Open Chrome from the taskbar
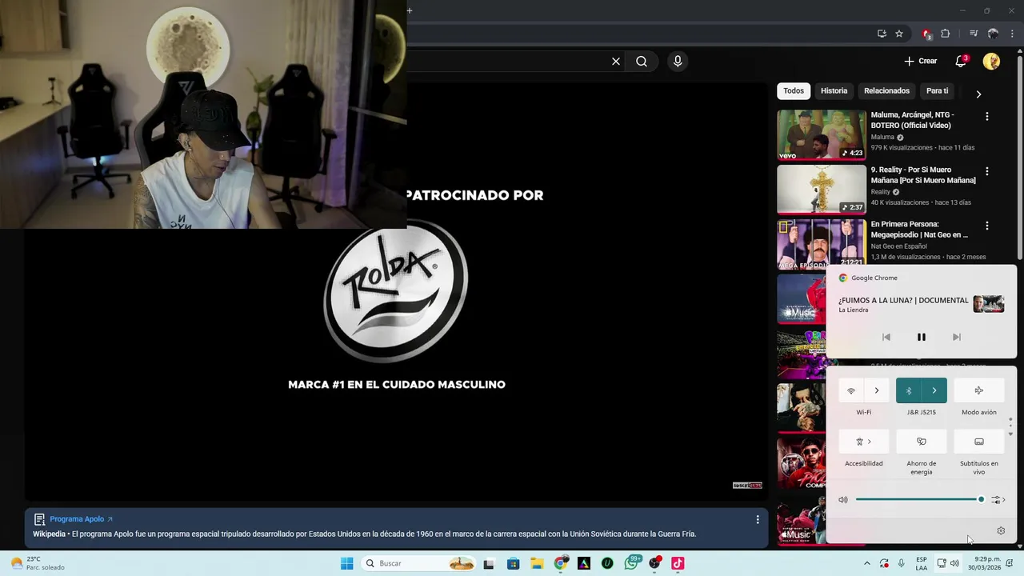This screenshot has width=1024, height=576. (x=561, y=563)
